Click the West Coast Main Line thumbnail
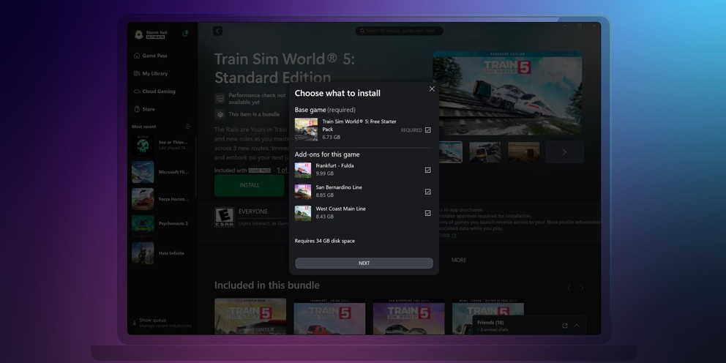The width and height of the screenshot is (726, 363). click(303, 213)
